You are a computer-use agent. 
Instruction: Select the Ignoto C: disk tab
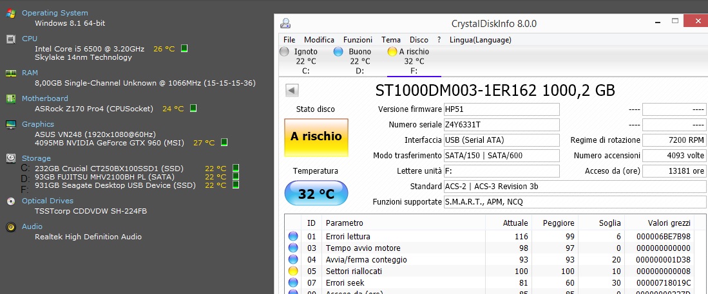[x=300, y=61]
